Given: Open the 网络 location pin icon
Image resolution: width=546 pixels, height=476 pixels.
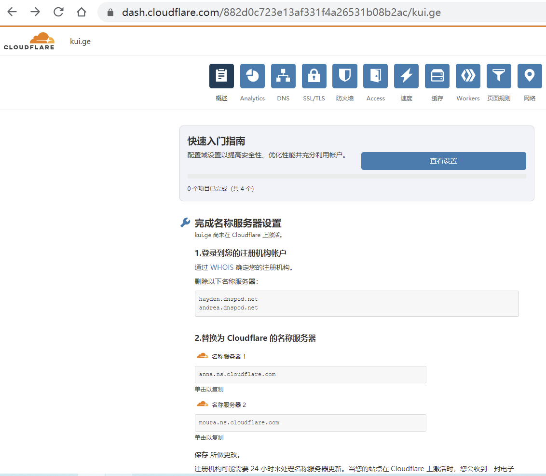Looking at the screenshot, I should click(530, 76).
